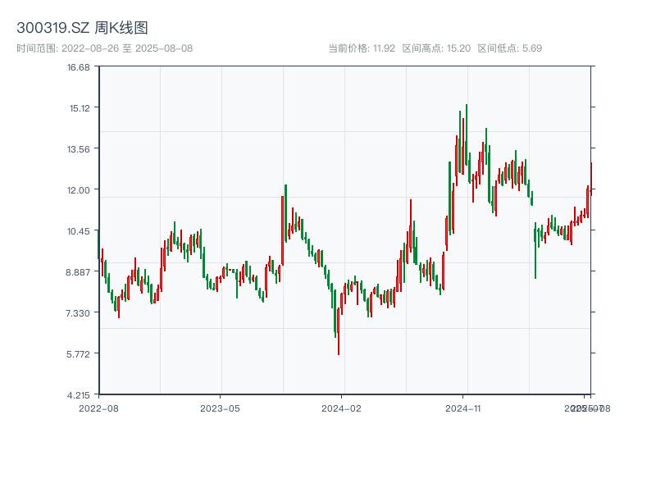Click the x-axis label 2024-02
The height and width of the screenshot is (492, 656).
pyautogui.click(x=341, y=408)
